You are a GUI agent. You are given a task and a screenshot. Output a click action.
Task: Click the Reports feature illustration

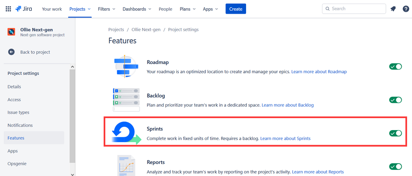click(126, 165)
